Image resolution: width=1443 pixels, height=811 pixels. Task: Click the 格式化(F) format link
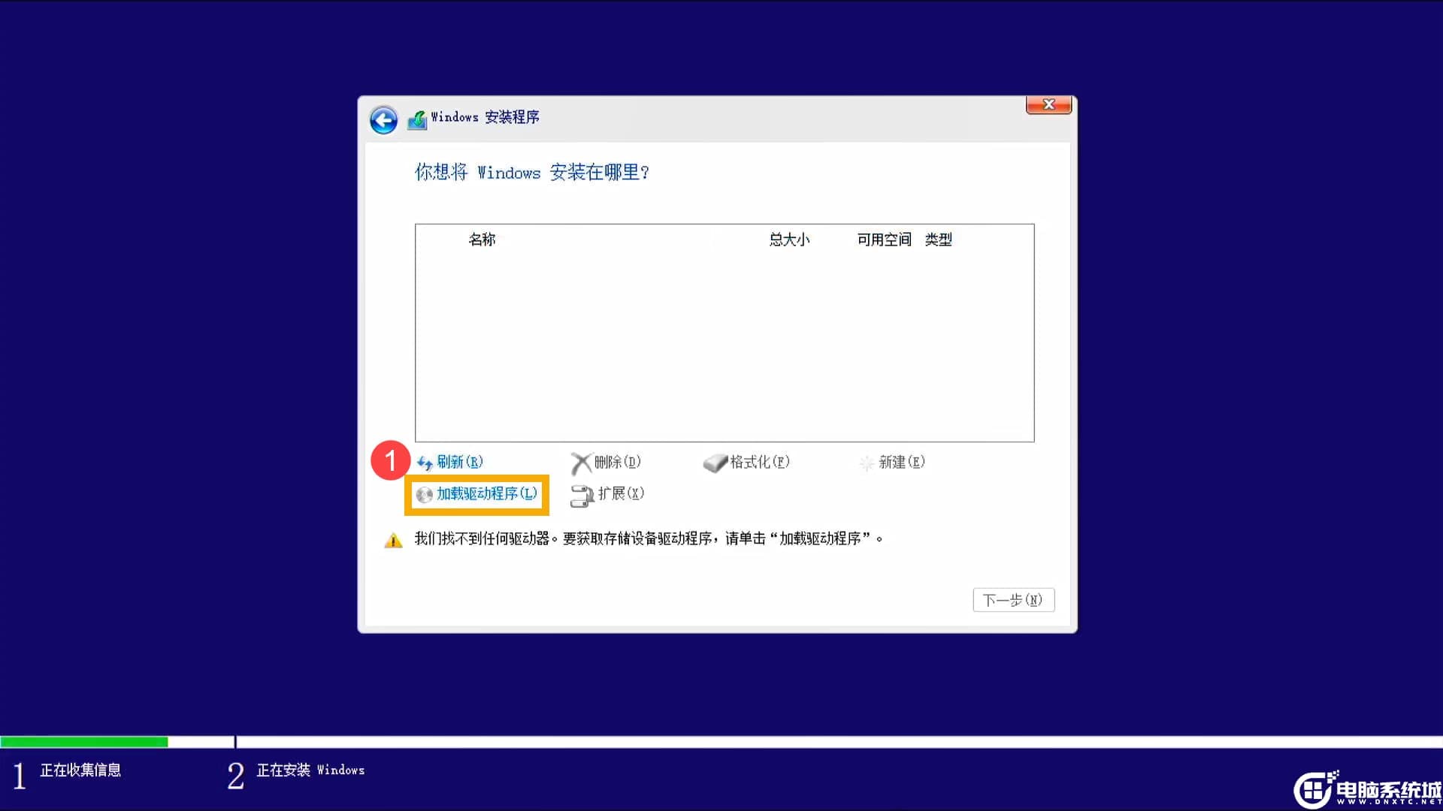pyautogui.click(x=760, y=462)
